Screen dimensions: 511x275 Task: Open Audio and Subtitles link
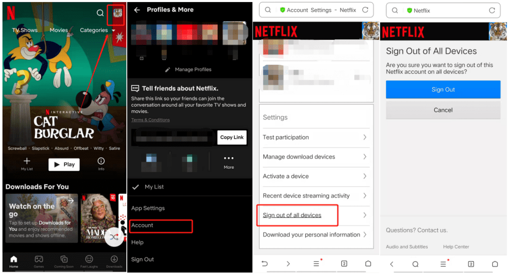tap(407, 247)
